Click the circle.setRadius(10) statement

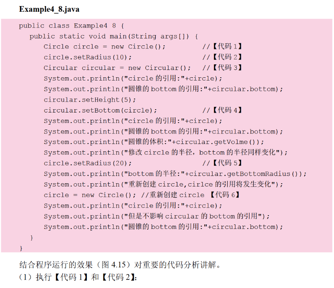(x=88, y=57)
